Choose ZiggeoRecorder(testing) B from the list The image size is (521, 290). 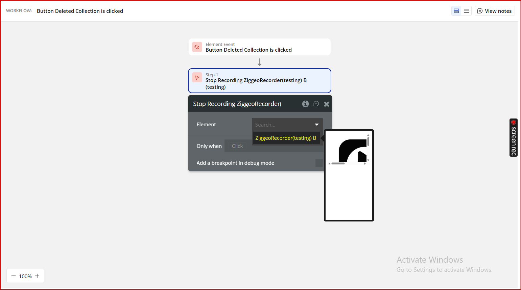[x=286, y=138]
